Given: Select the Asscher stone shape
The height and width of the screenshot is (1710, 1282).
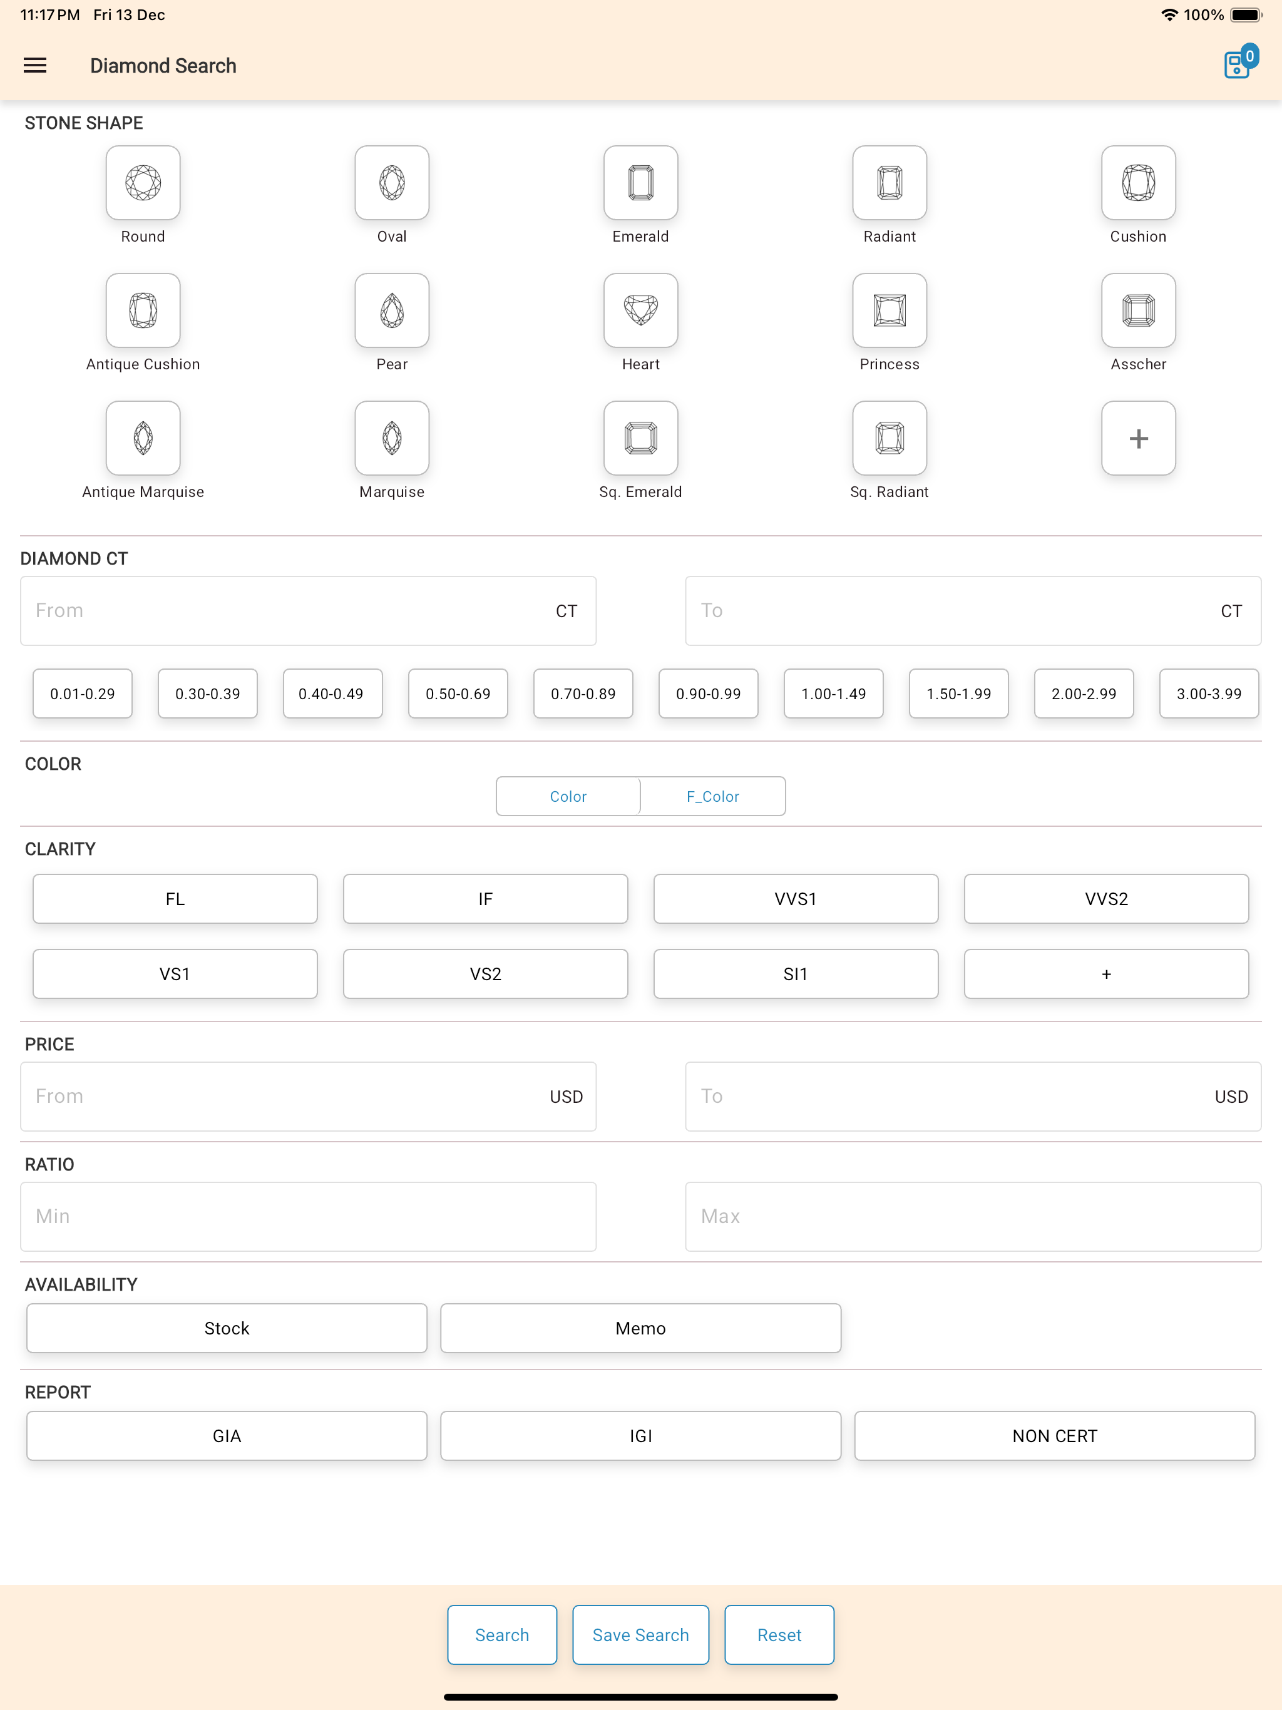Looking at the screenshot, I should pos(1139,311).
